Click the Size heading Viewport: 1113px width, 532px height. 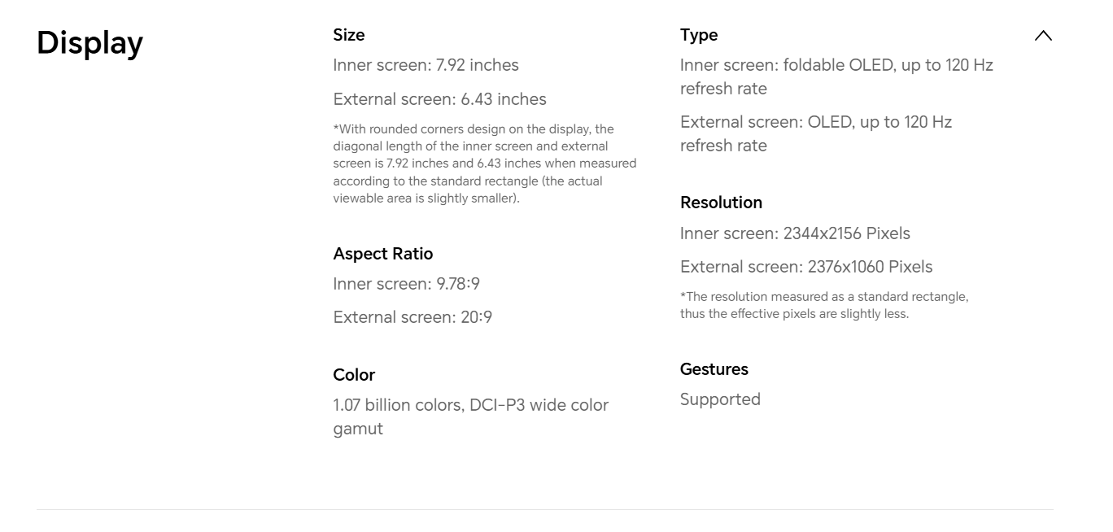348,35
